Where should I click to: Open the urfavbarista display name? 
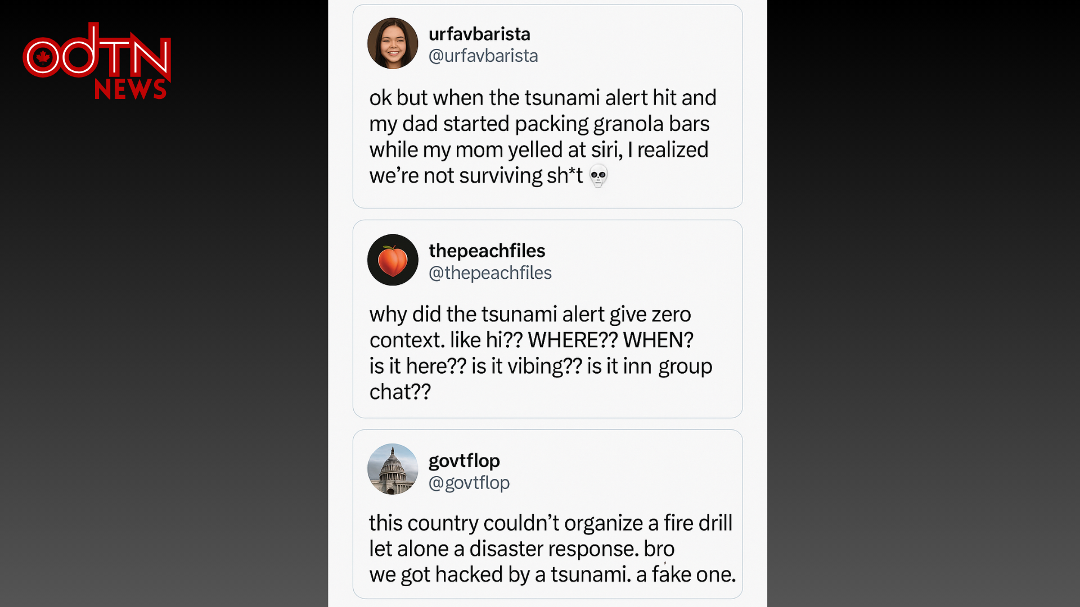[x=479, y=34]
